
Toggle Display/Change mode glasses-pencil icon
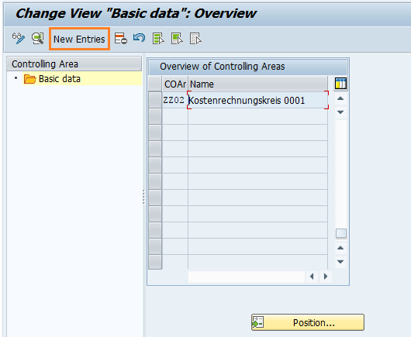tap(19, 39)
